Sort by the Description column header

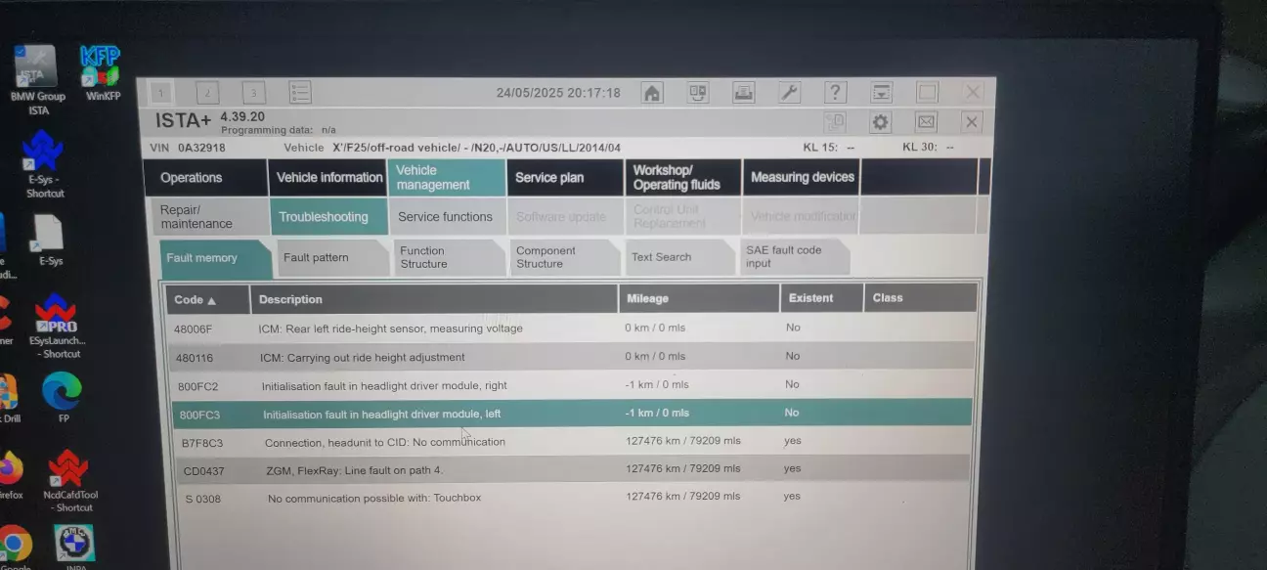(434, 299)
